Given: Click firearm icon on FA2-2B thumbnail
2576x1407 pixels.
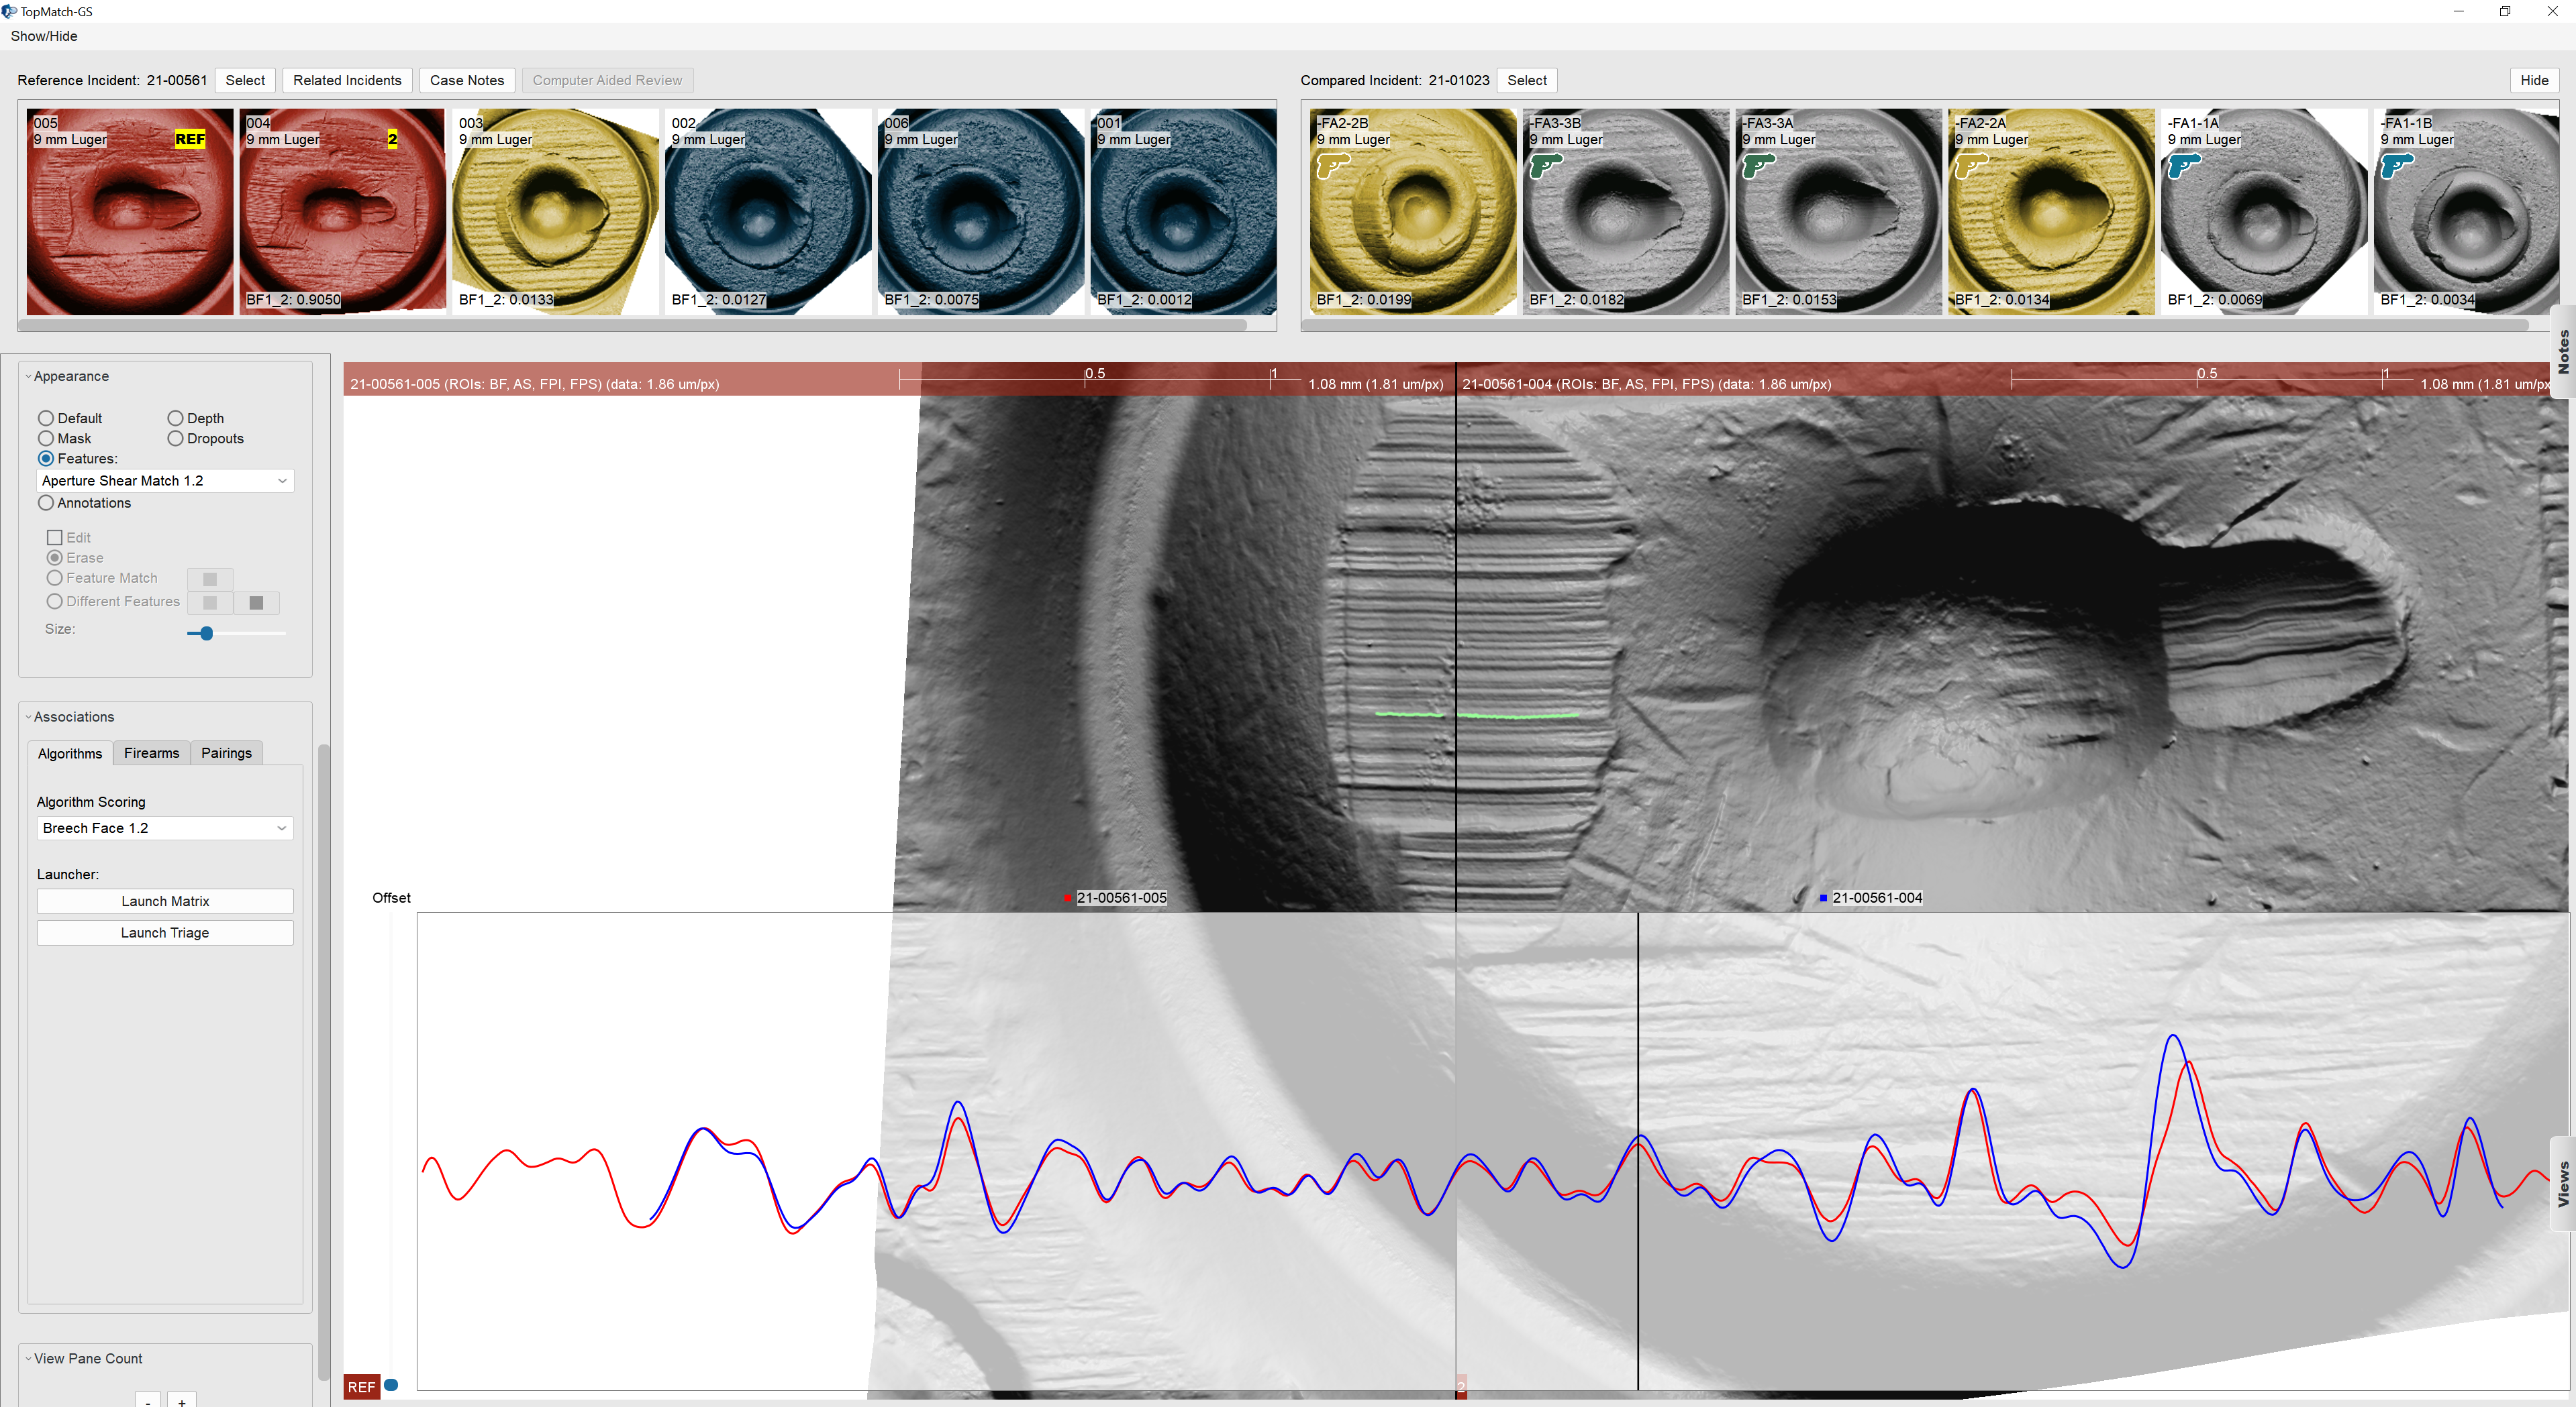Looking at the screenshot, I should pos(1333,165).
